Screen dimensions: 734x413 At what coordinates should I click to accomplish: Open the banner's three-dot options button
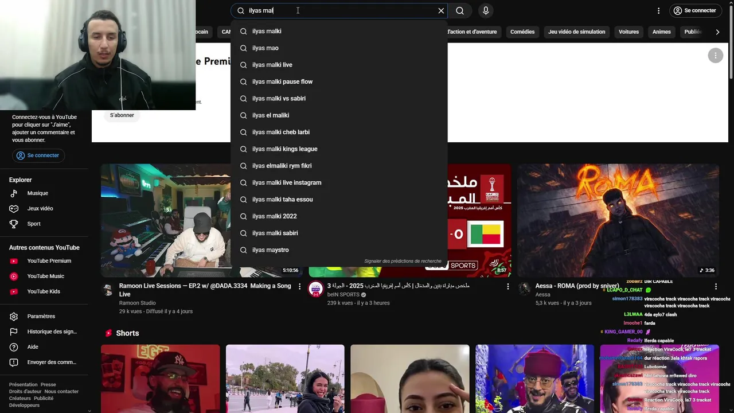tap(715, 56)
